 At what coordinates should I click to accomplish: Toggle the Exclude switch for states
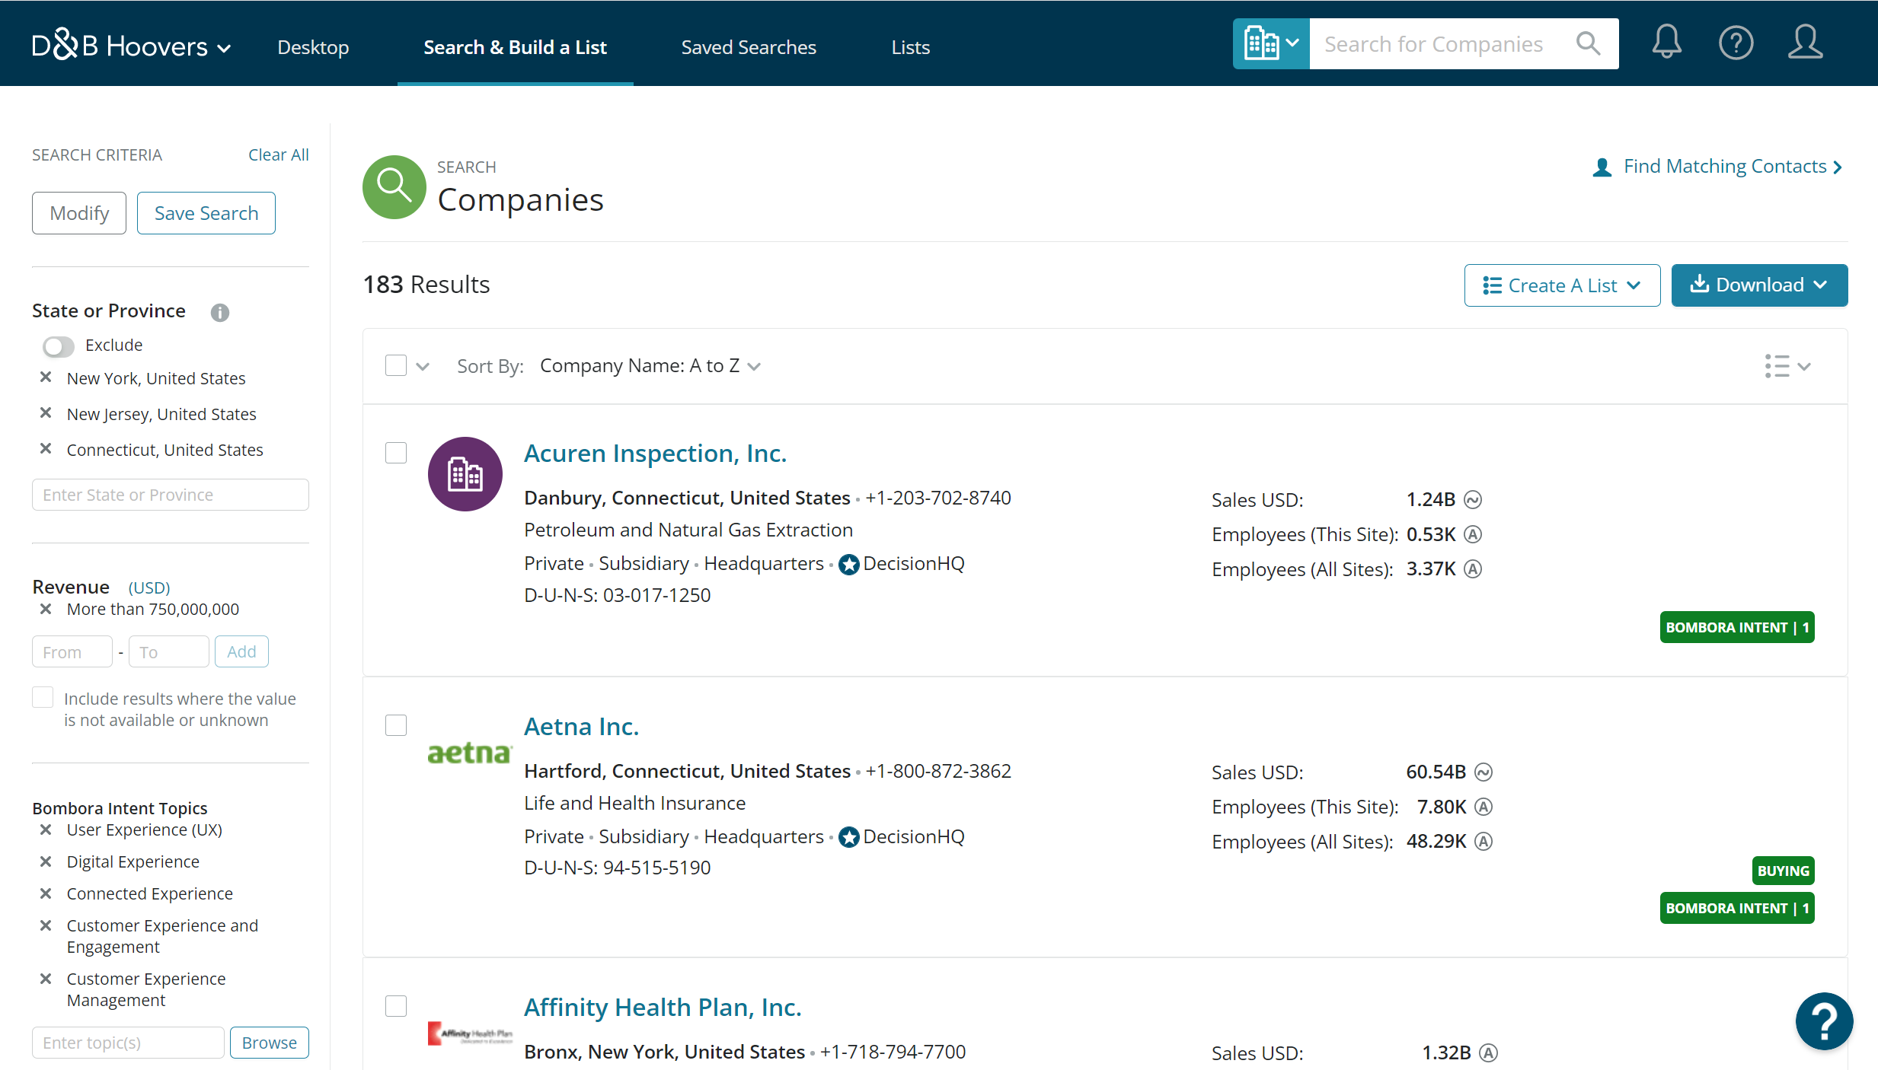pyautogui.click(x=59, y=346)
